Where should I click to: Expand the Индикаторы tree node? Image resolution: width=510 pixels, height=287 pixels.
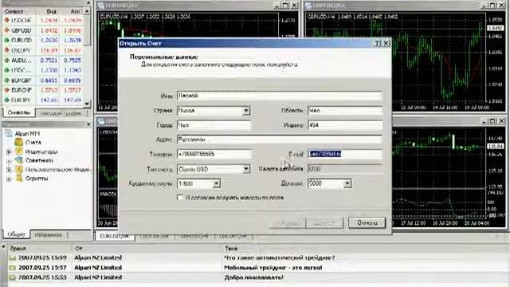[9, 151]
